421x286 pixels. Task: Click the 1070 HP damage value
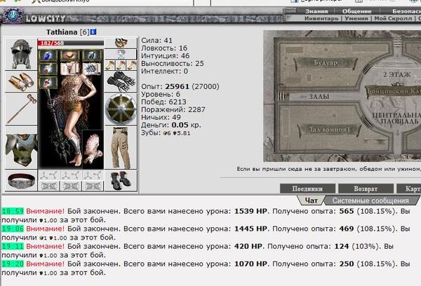(x=250, y=264)
